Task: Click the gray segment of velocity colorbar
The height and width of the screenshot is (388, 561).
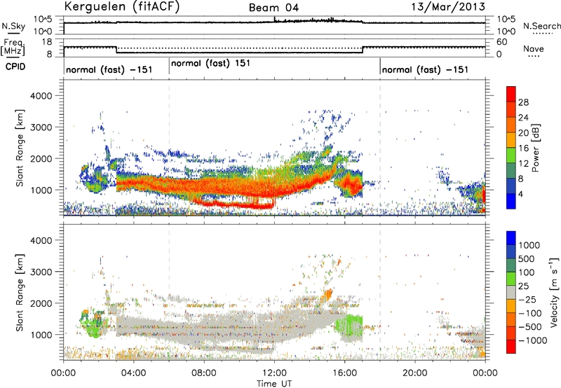Action: [511, 292]
